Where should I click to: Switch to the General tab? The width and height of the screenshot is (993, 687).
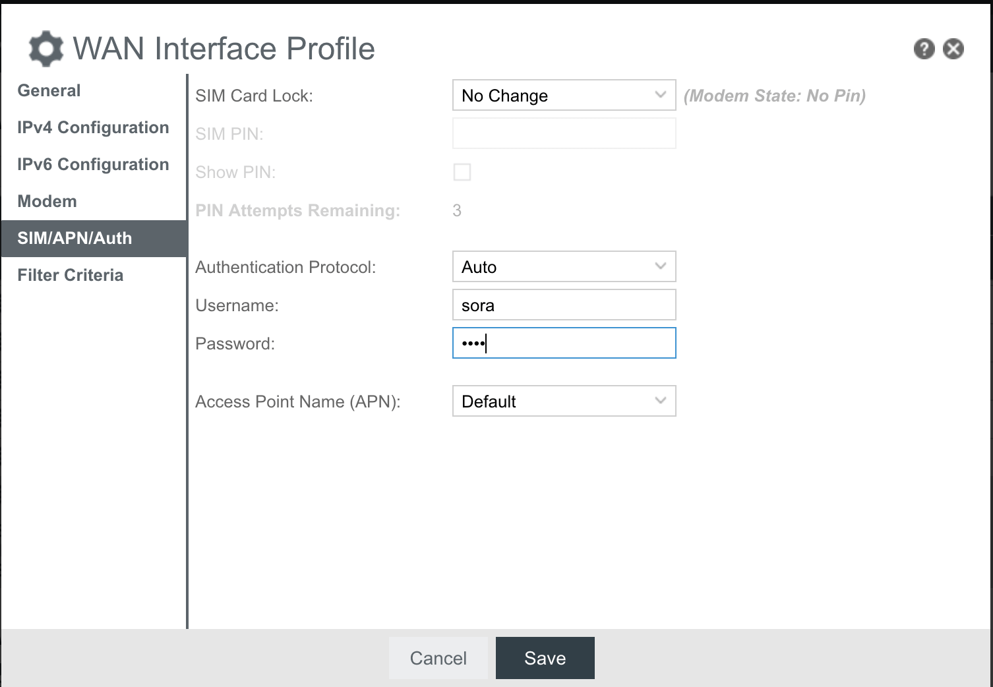pos(49,91)
